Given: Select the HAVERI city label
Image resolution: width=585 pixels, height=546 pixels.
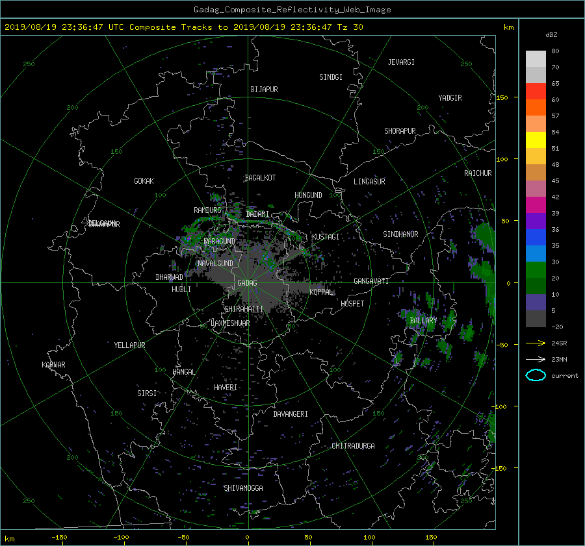Looking at the screenshot, I should point(226,388).
